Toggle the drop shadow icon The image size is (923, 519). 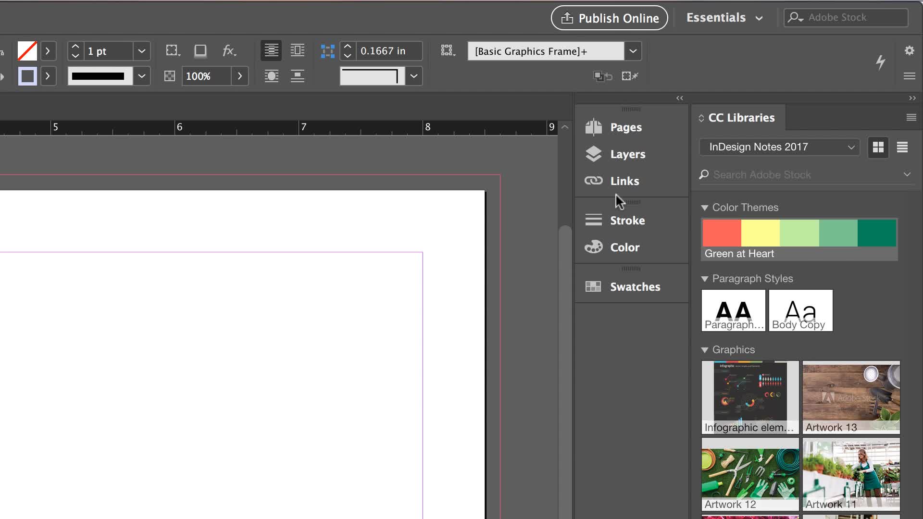(x=200, y=51)
